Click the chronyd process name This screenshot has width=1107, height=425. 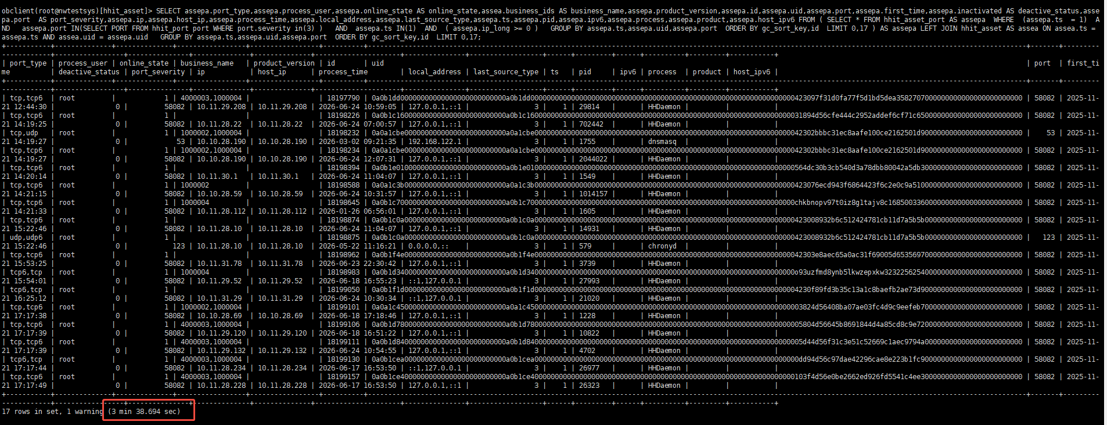[x=662, y=246]
